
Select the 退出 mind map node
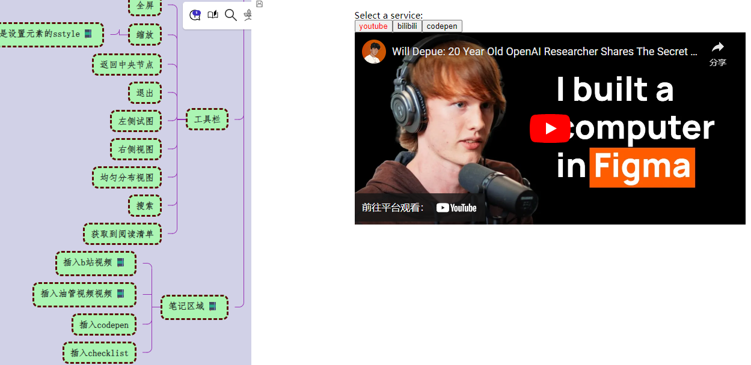[x=145, y=93]
